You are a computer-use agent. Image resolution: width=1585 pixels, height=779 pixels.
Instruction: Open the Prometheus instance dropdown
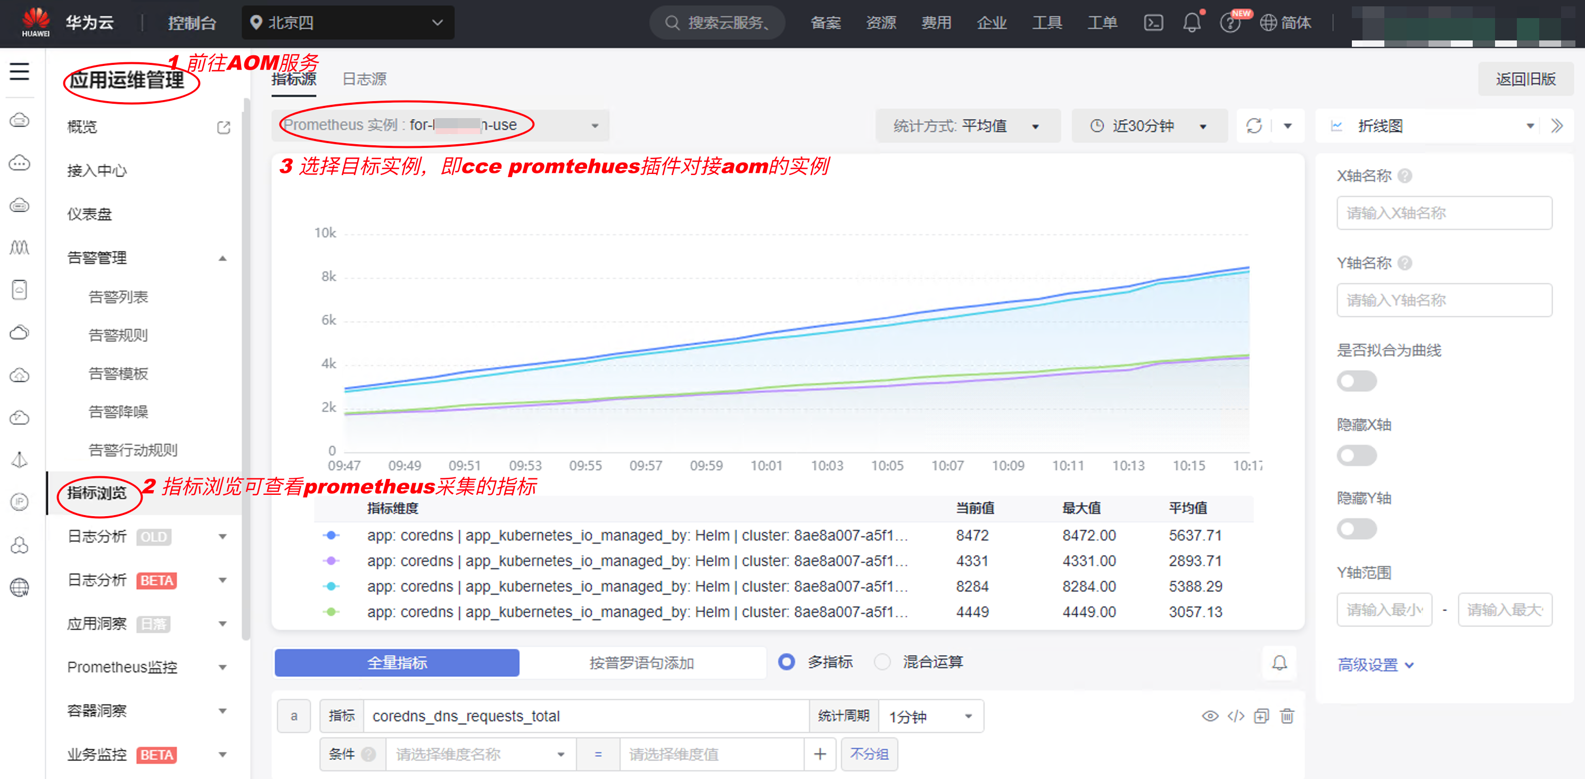(440, 126)
